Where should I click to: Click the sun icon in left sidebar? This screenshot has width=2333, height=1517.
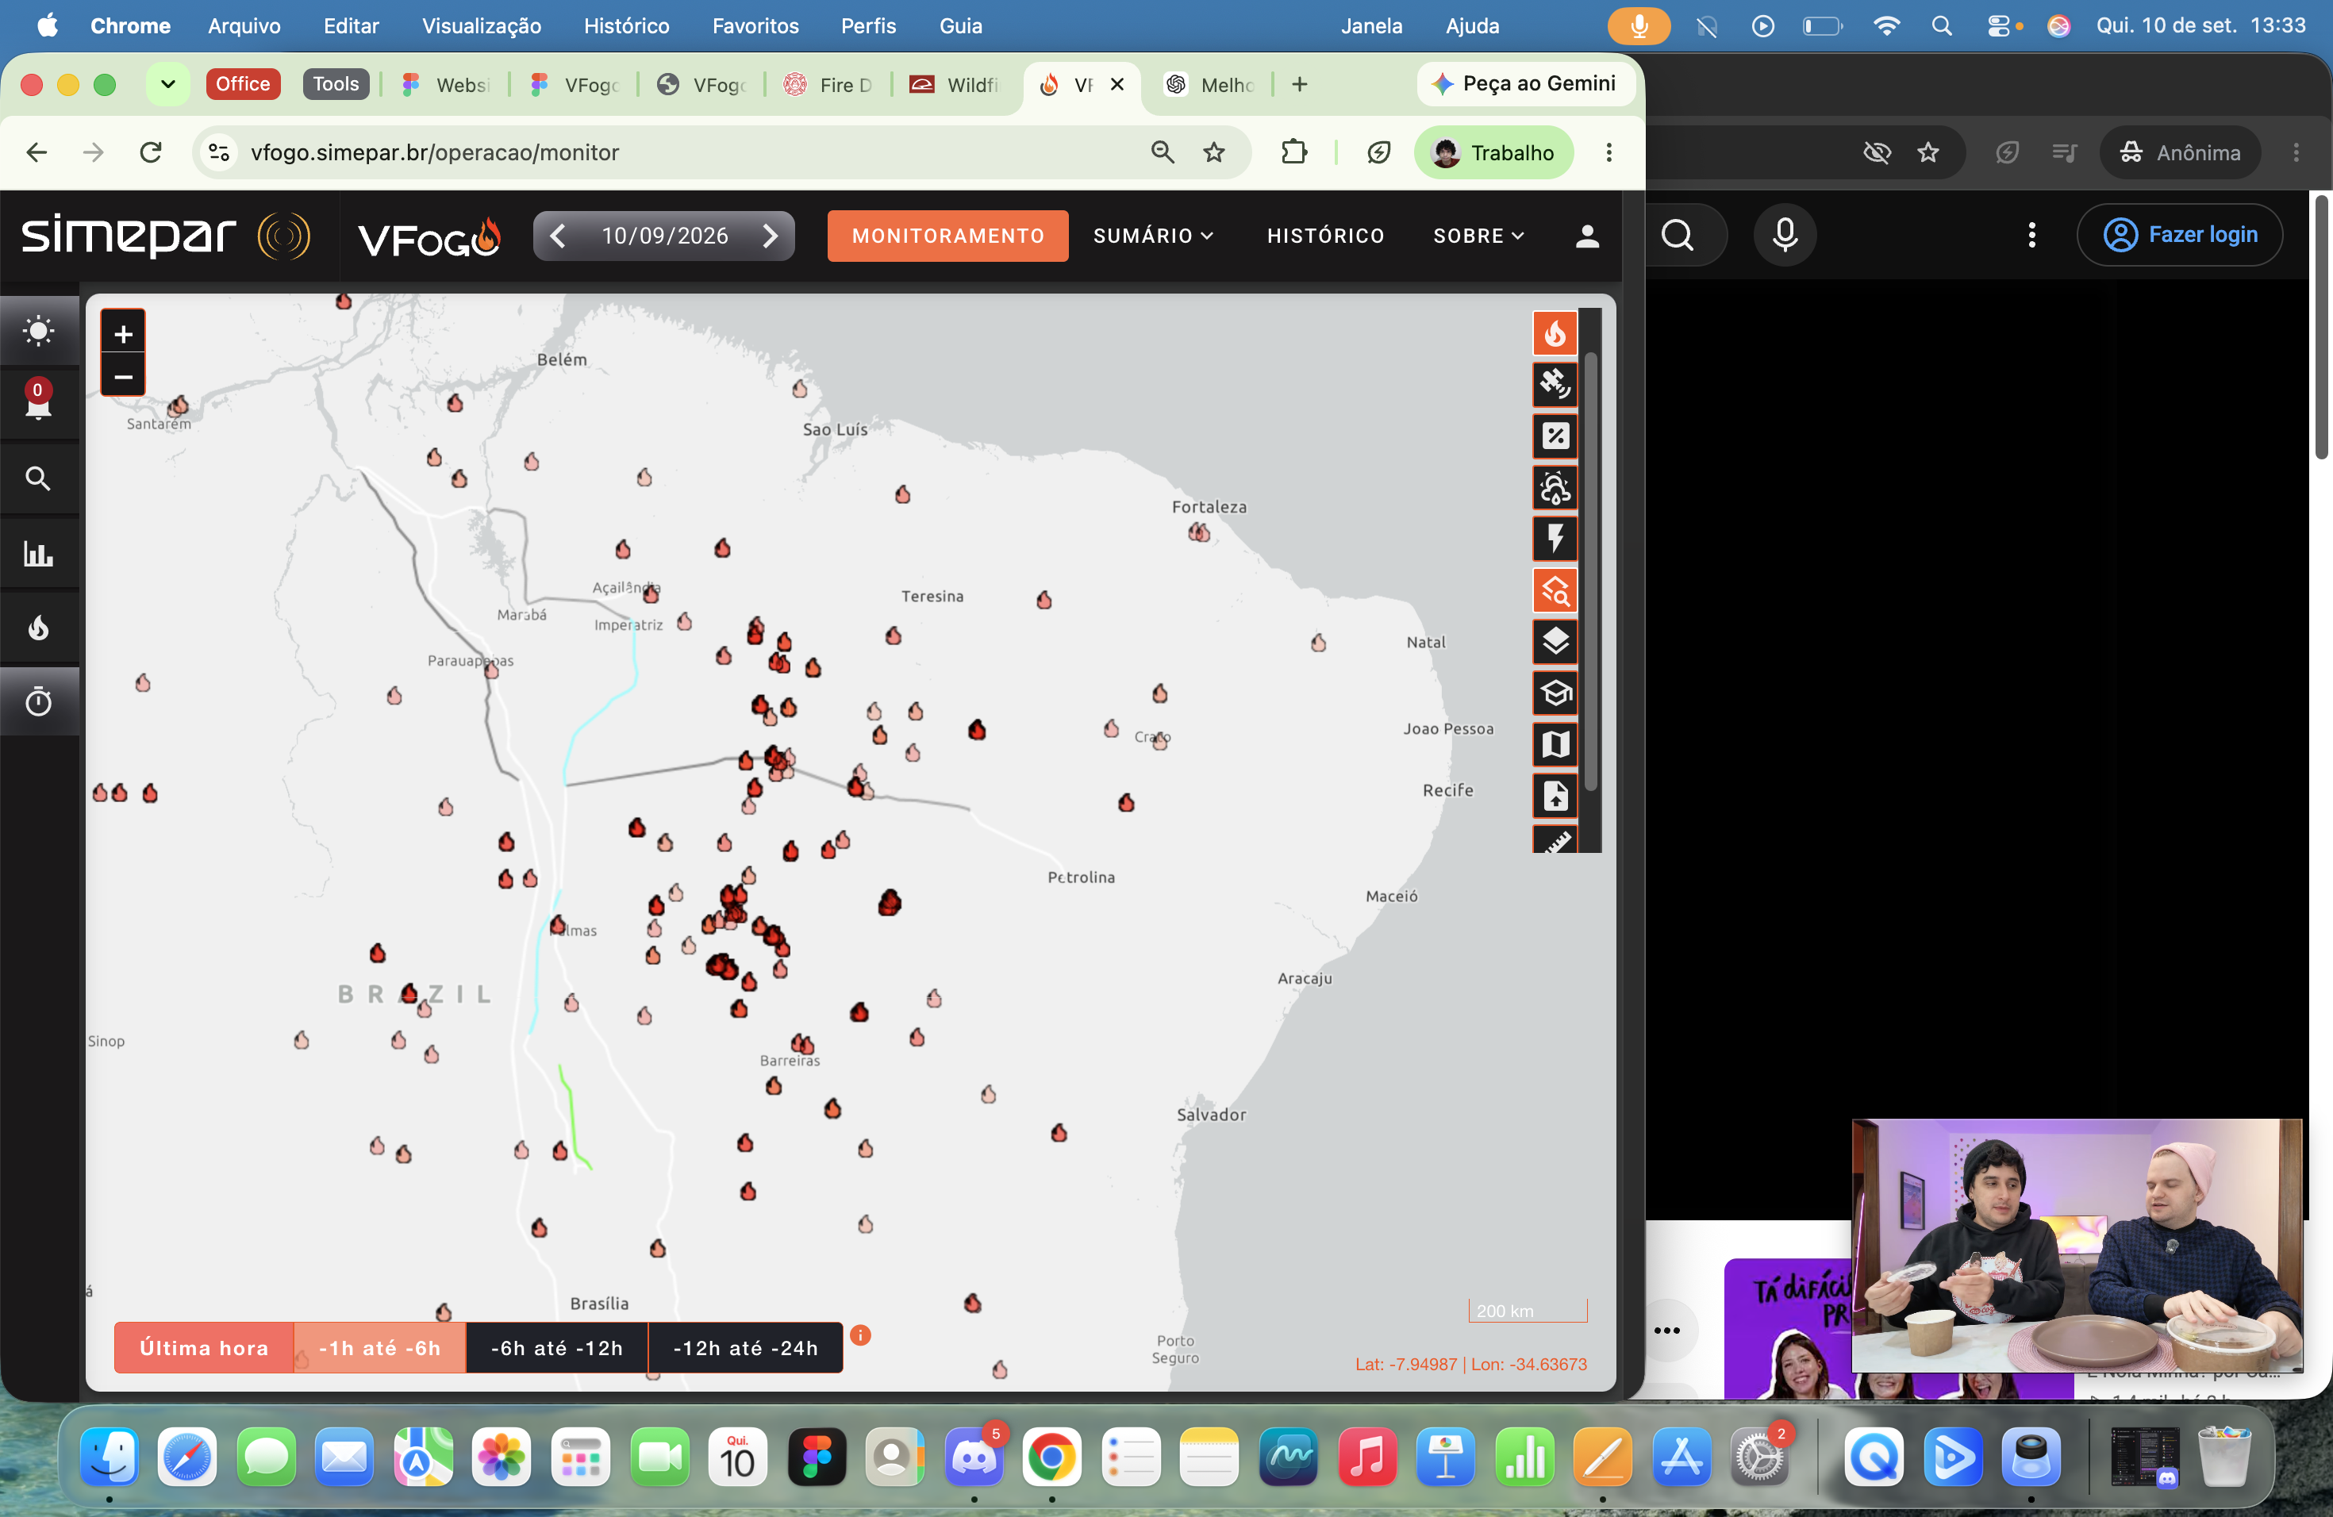39,330
